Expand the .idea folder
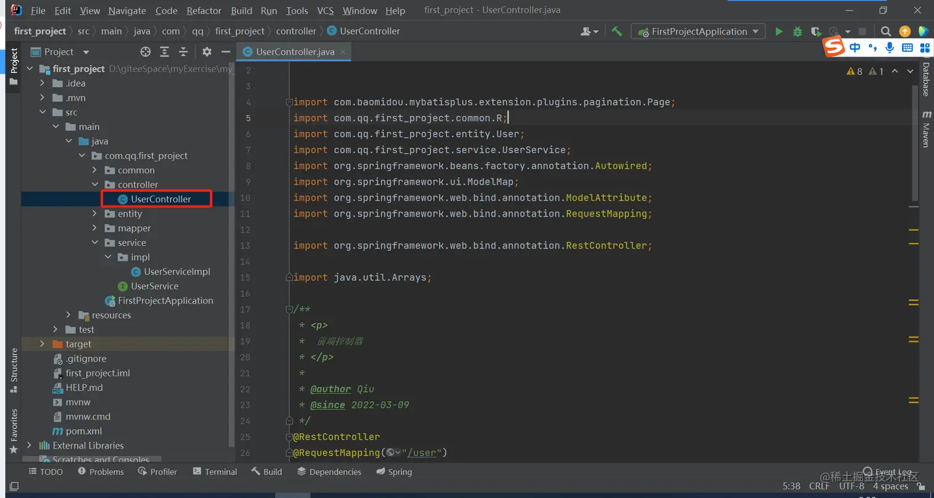934x498 pixels. (42, 83)
